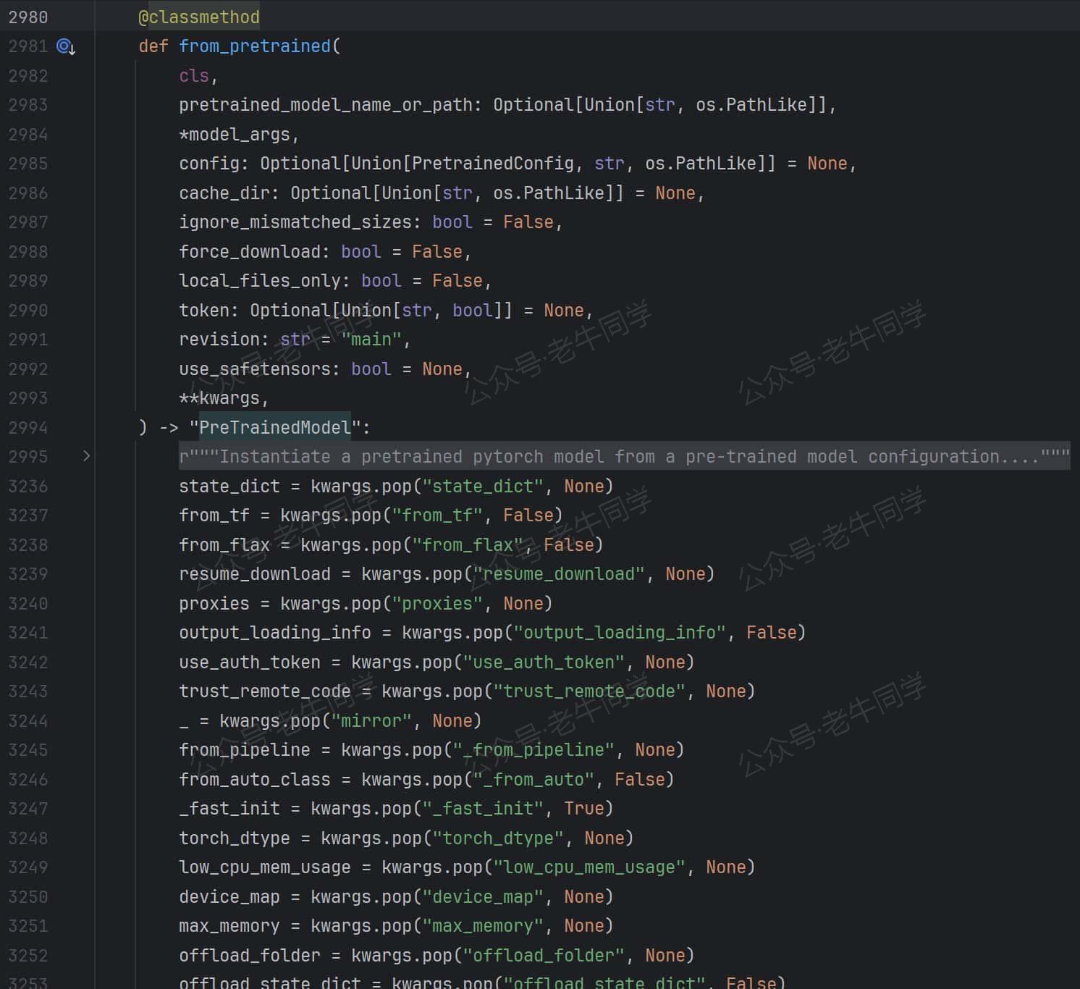Image resolution: width=1080 pixels, height=989 pixels.
Task: Click the state_dict variable on line 3236
Action: pos(229,487)
